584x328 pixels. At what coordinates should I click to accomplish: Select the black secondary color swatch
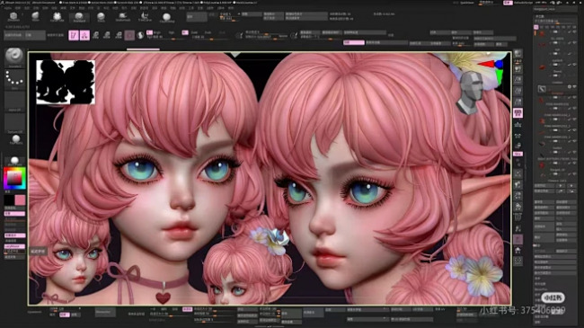9,200
